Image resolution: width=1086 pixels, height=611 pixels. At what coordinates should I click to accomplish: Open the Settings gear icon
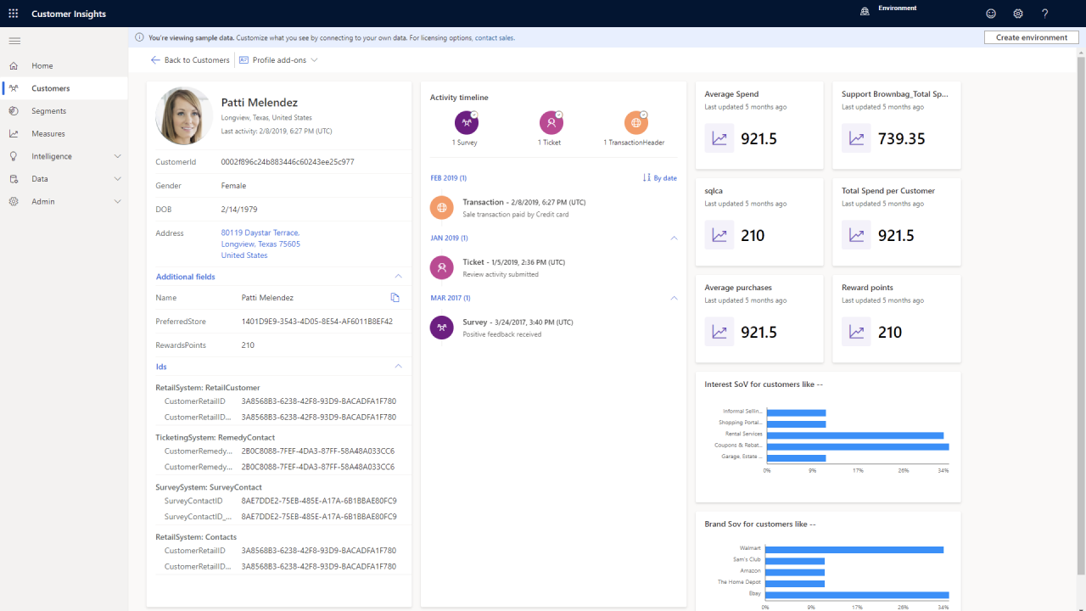(x=1017, y=14)
